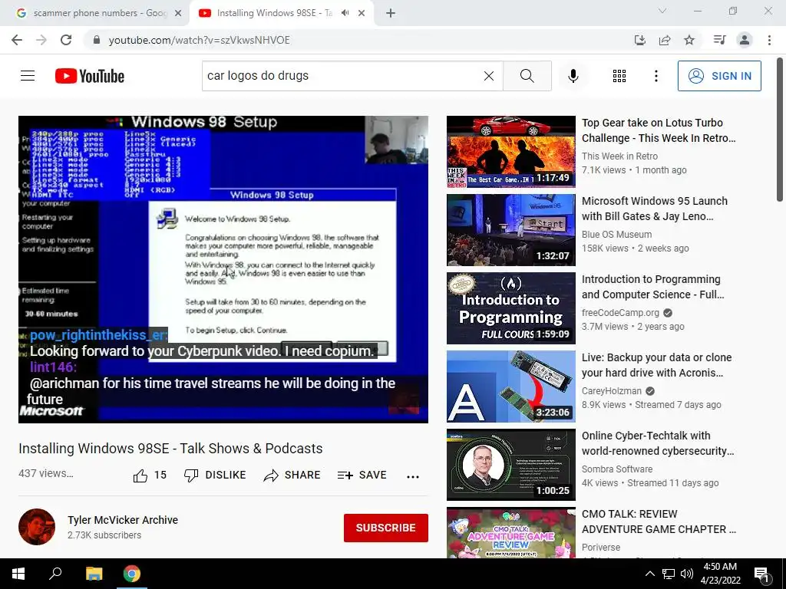Screen dimensions: 786x589
Task: Open Windows Start menu
Action: point(18,574)
